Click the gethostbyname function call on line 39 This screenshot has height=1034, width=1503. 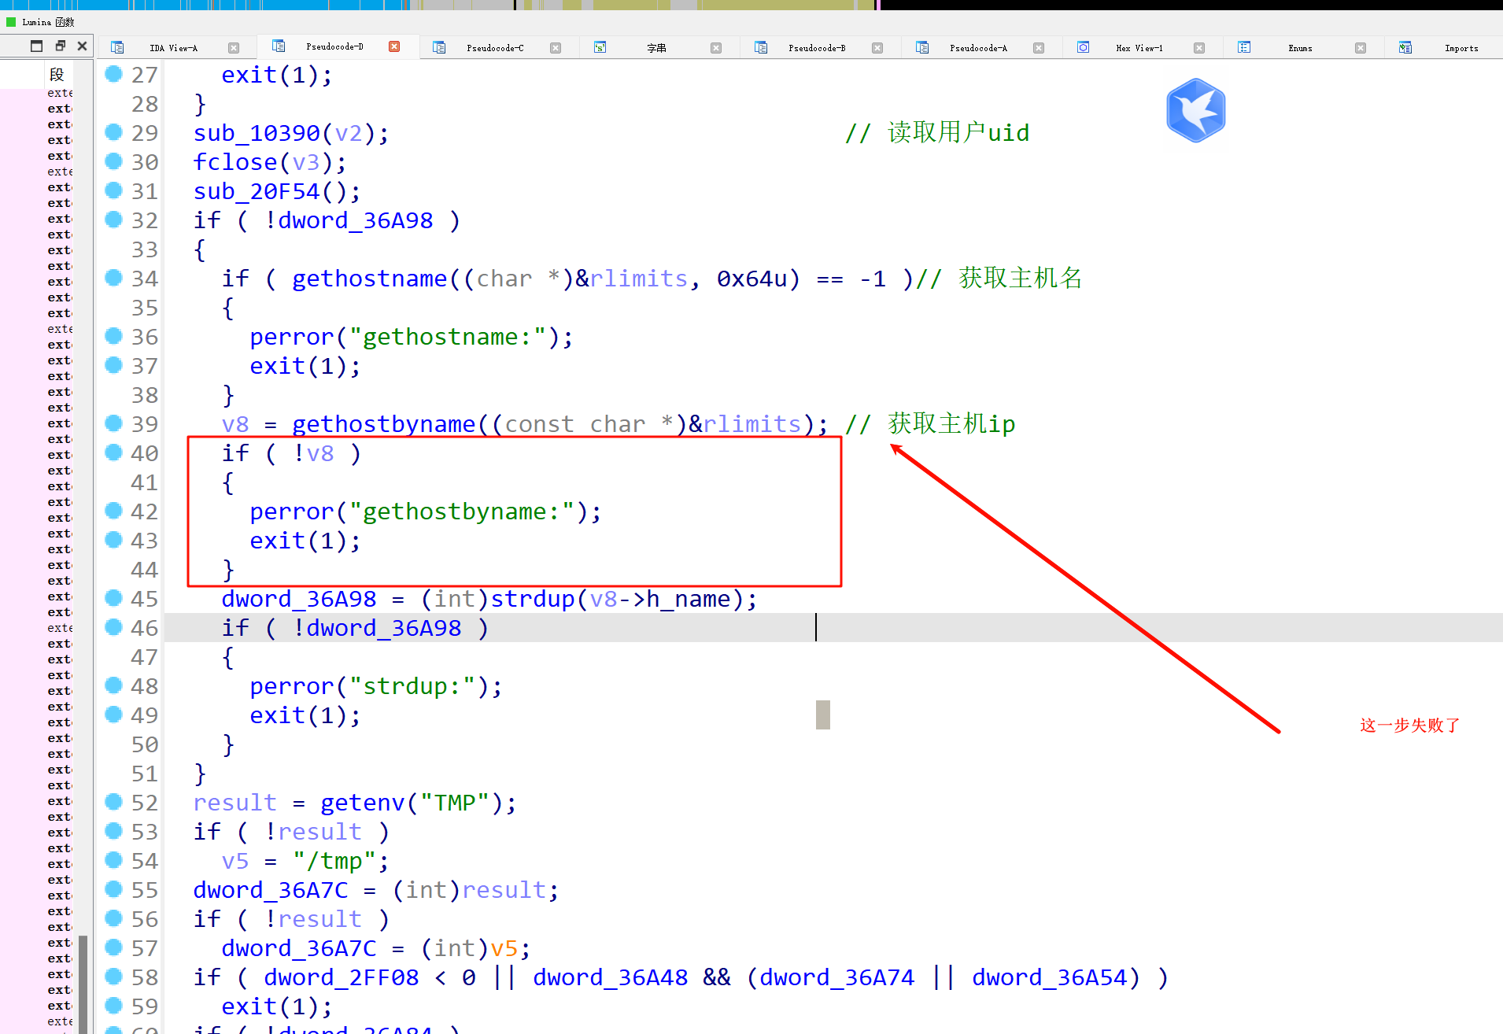[x=384, y=424]
